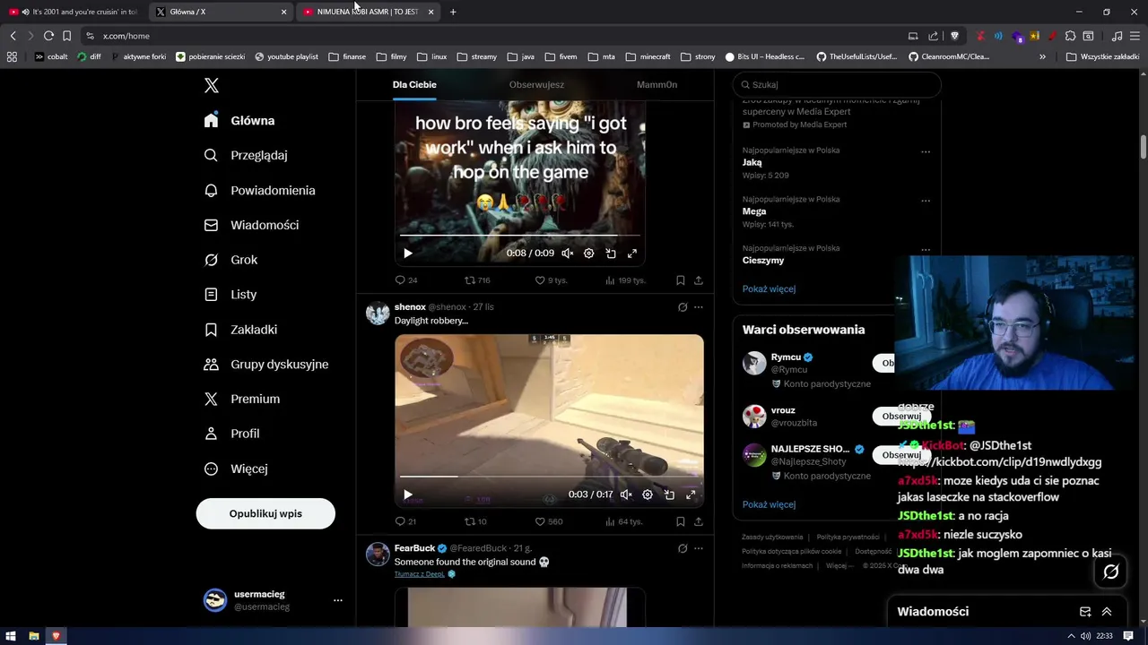The height and width of the screenshot is (645, 1148).
Task: Open Windows Start menu
Action: [x=11, y=636]
